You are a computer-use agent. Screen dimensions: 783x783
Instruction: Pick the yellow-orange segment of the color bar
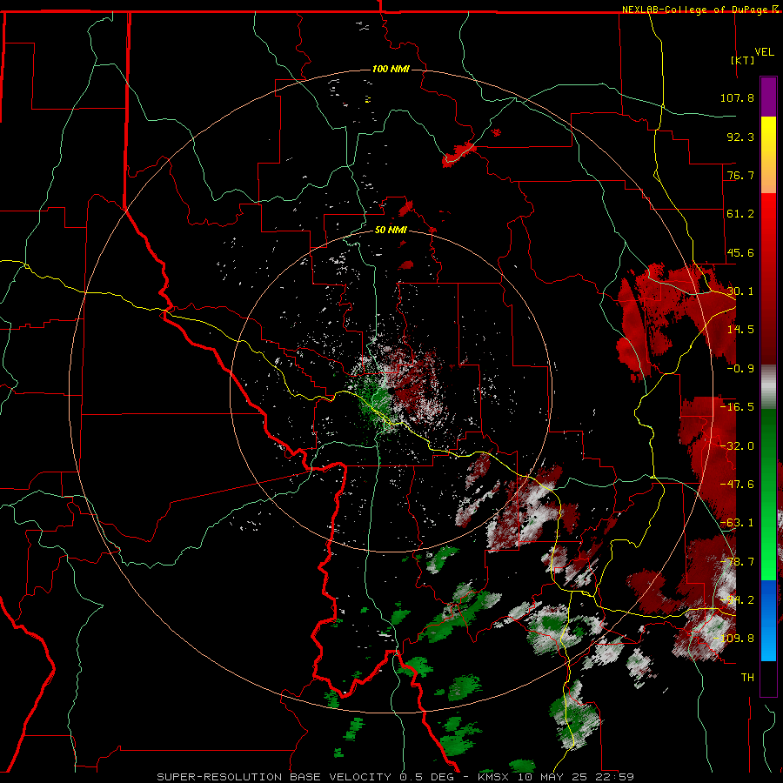[x=768, y=155]
